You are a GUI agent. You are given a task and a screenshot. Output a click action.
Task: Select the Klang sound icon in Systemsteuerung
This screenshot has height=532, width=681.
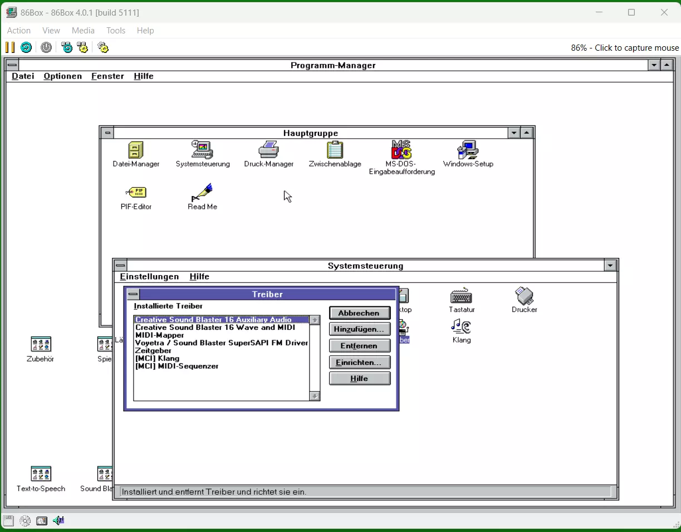point(462,331)
